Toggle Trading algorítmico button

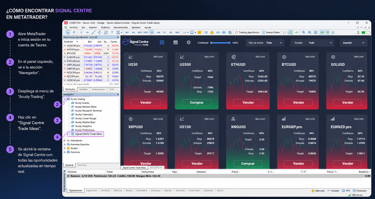pyautogui.click(x=247, y=32)
